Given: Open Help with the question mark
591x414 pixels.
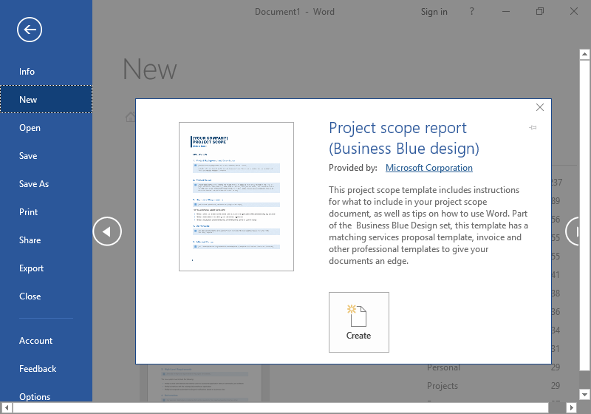Looking at the screenshot, I should point(471,12).
